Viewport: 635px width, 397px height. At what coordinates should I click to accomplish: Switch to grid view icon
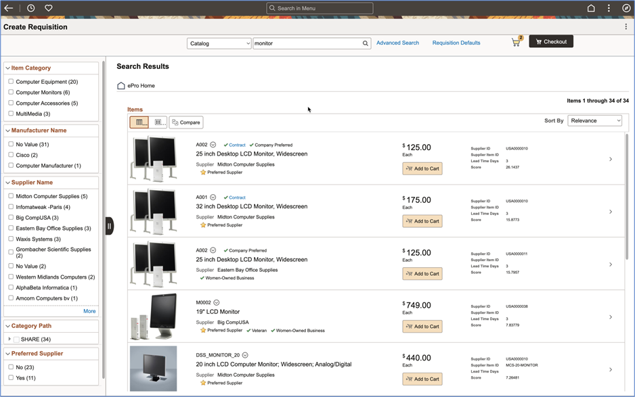[x=158, y=122]
